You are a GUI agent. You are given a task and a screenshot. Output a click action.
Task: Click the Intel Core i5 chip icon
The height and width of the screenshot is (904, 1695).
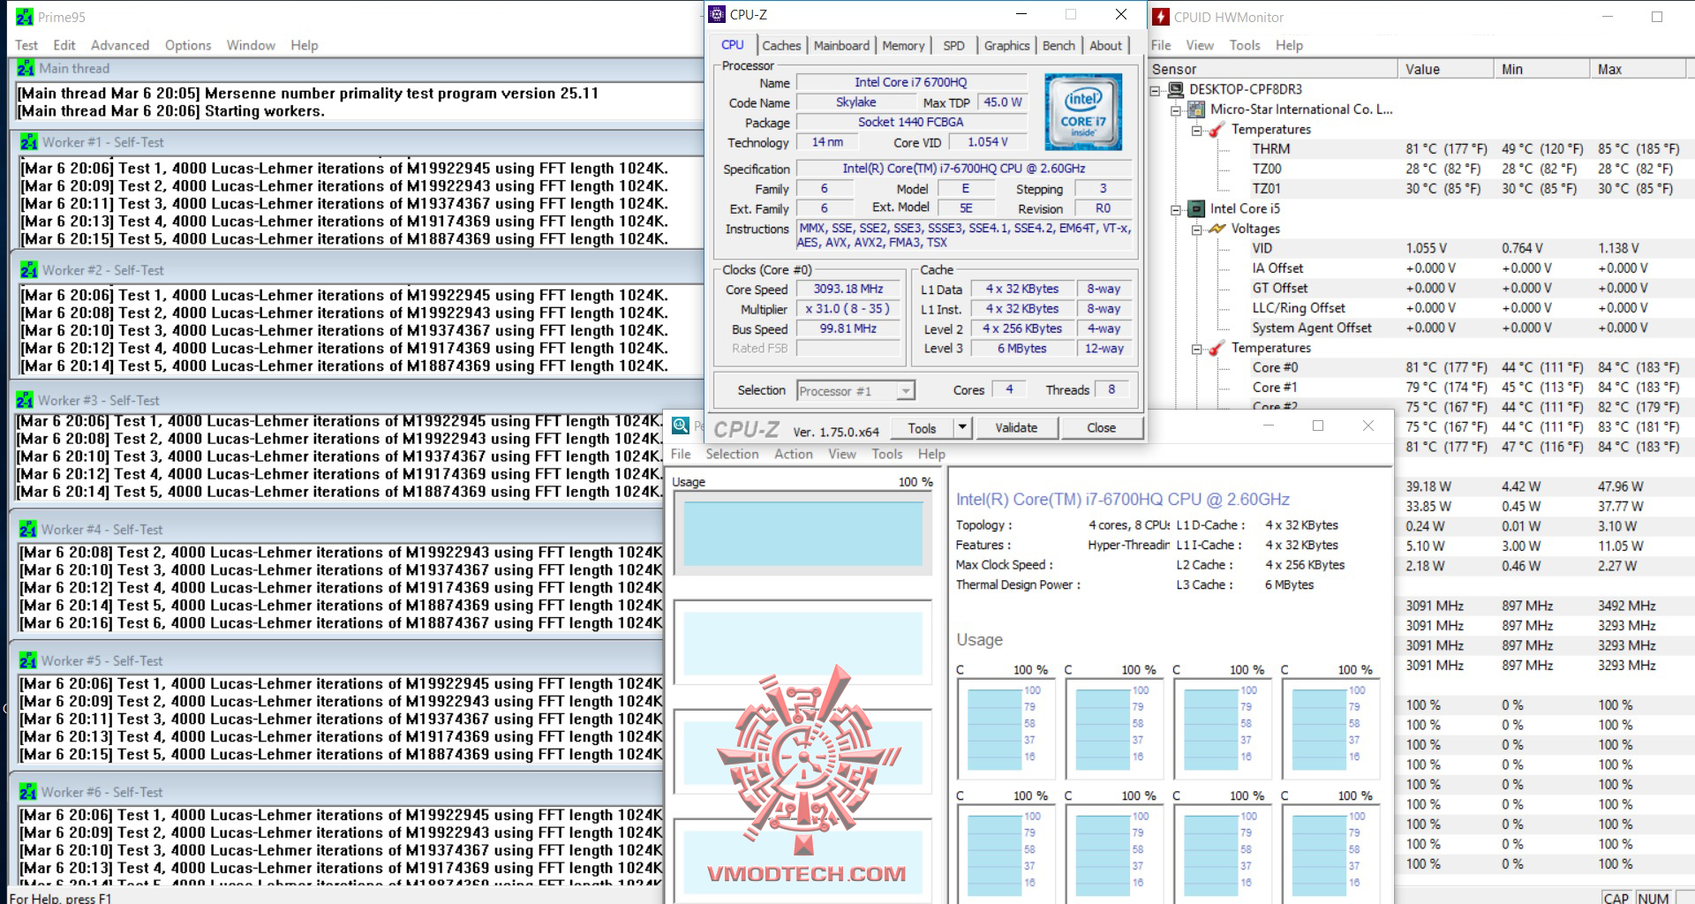coord(1196,208)
